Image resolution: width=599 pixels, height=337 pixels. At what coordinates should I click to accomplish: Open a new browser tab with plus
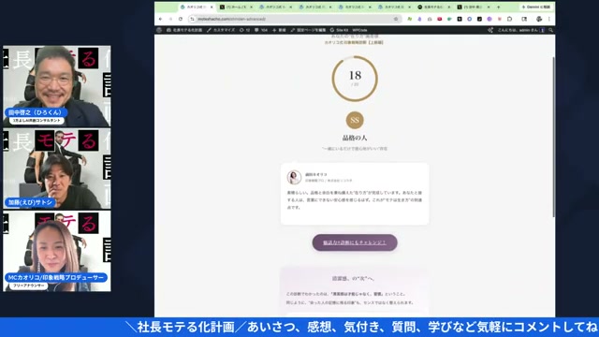click(498, 7)
